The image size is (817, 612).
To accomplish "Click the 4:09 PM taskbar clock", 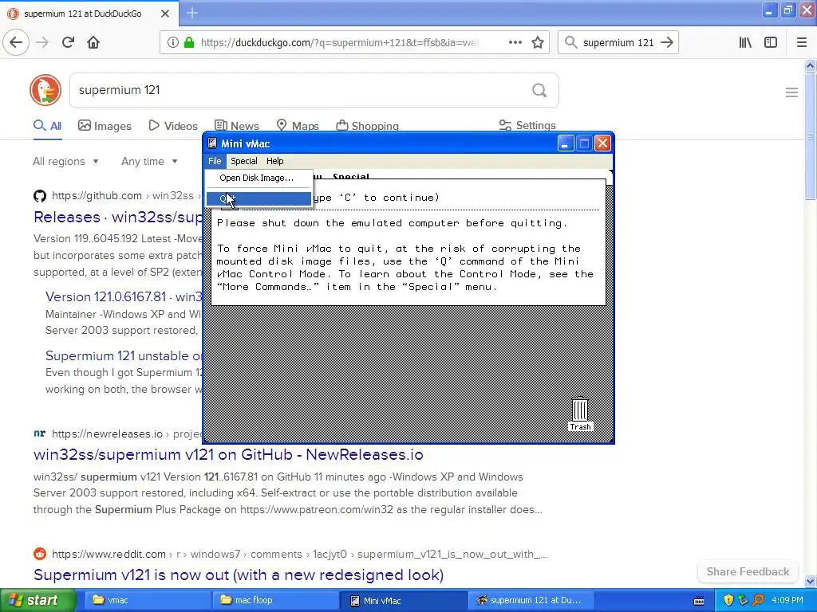I will tap(787, 600).
